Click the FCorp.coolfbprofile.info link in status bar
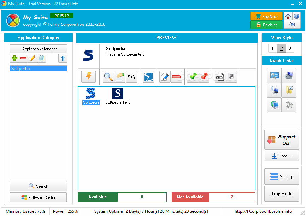The height and width of the screenshot is (216, 306). pos(263,211)
